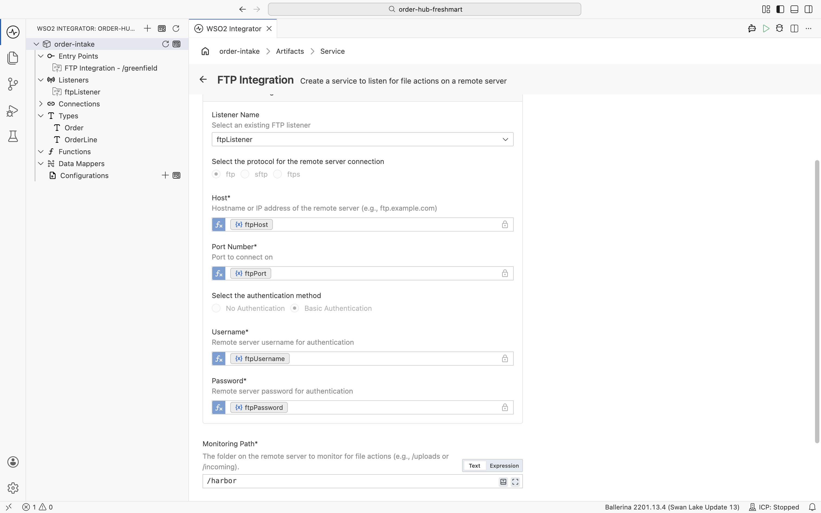Open the Run and Debug icon
821x513 pixels.
tap(13, 111)
